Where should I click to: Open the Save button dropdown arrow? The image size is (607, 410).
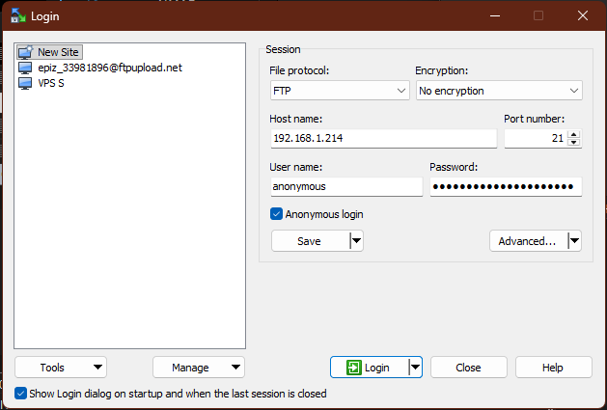coord(356,241)
